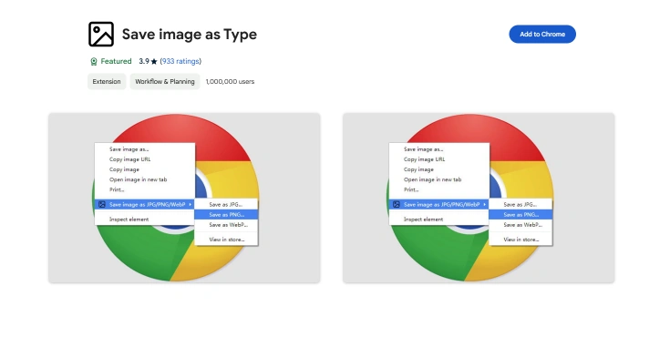Click the Featured label text
This screenshot has width=670, height=337.
(x=117, y=61)
